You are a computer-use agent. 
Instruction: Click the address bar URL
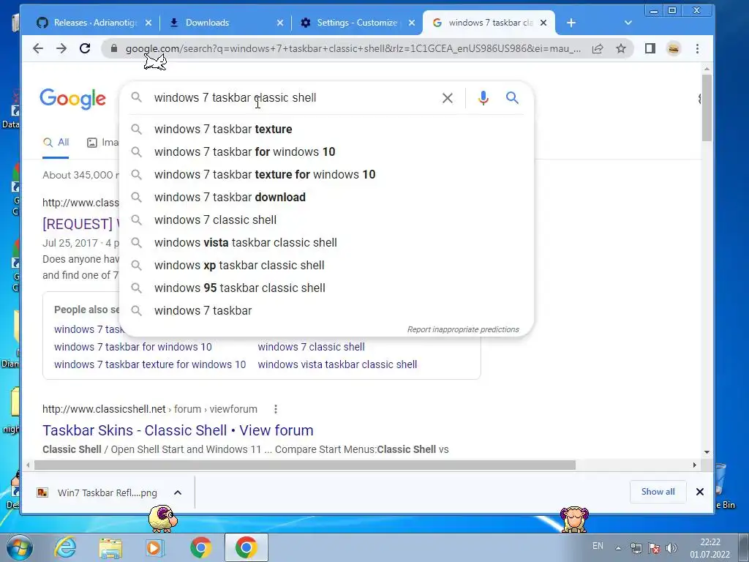353,48
